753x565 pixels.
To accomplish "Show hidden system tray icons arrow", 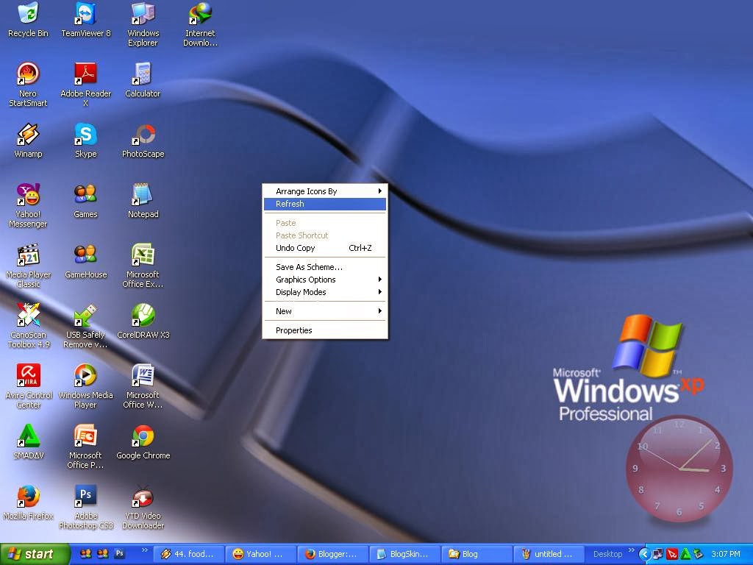I will (644, 555).
